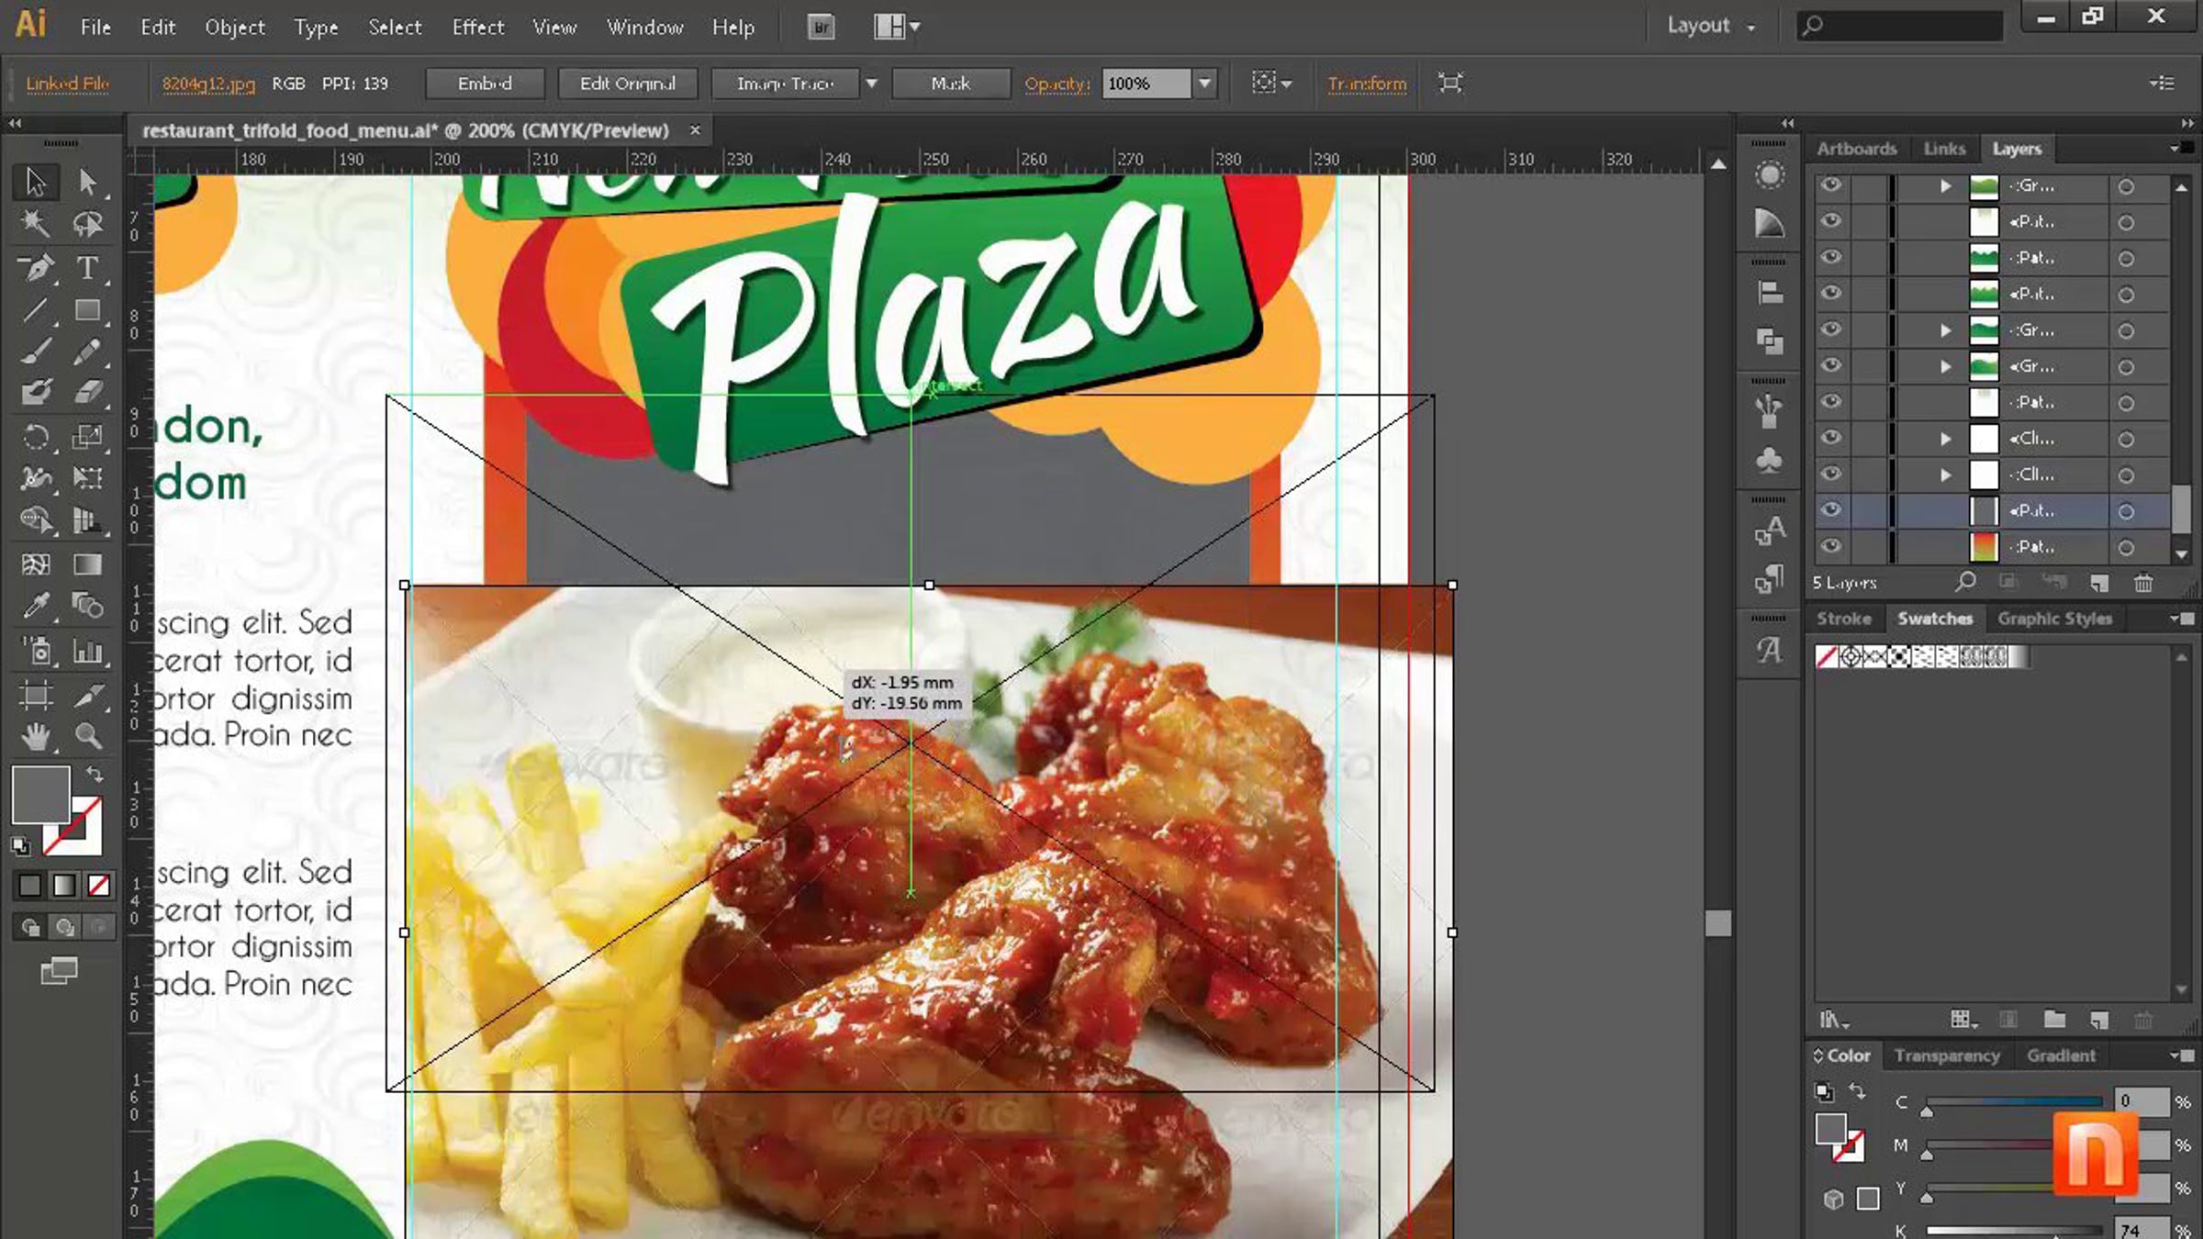Open the Effect menu
Viewport: 2203px width, 1239px height.
coord(477,28)
